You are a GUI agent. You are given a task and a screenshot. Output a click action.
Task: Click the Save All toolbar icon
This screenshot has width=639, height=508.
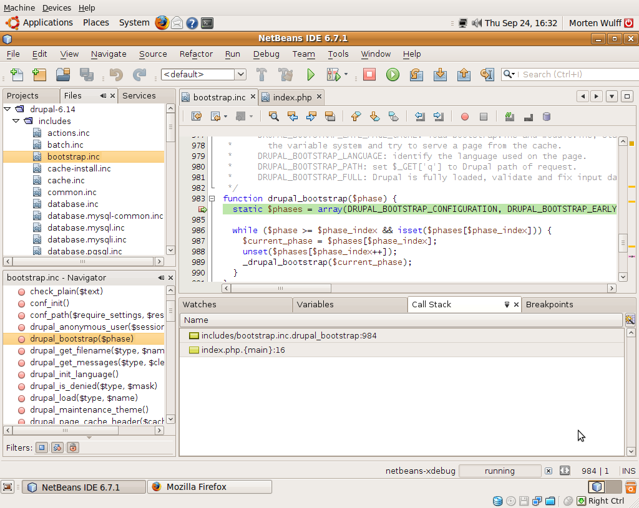[87, 75]
